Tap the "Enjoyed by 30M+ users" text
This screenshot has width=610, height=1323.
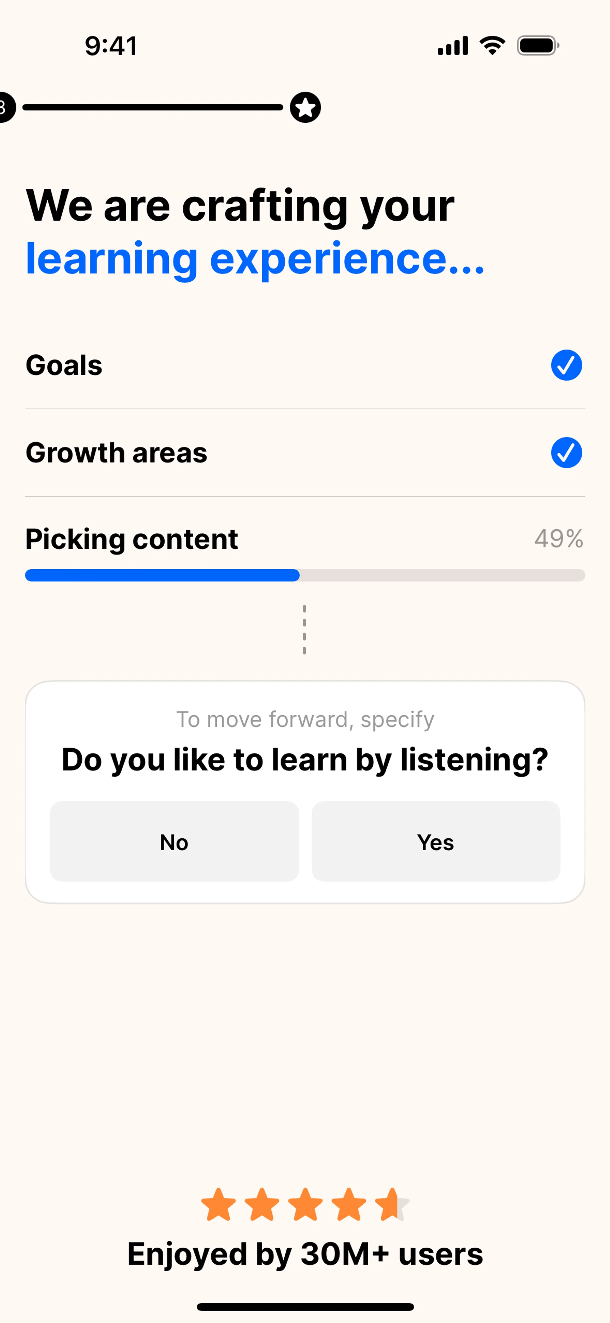[305, 1254]
